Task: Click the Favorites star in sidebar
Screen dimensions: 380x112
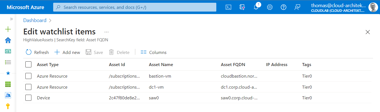Action: (x=8, y=73)
